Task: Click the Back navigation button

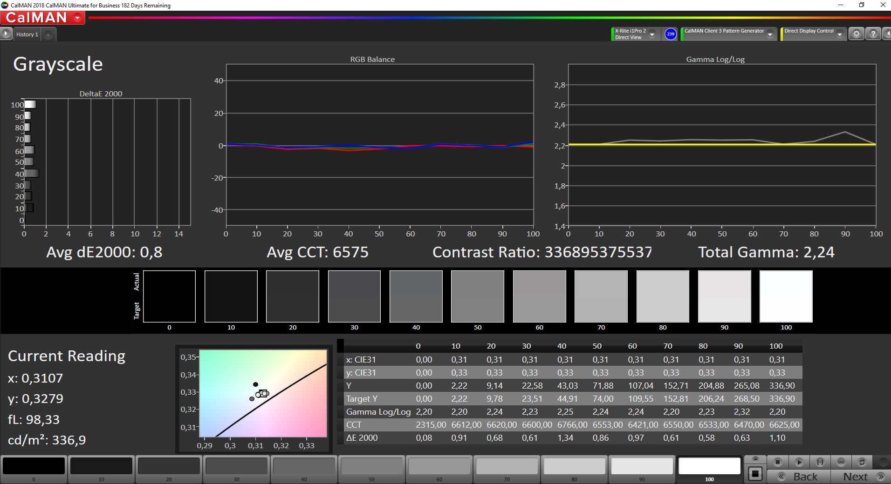Action: tap(799, 477)
